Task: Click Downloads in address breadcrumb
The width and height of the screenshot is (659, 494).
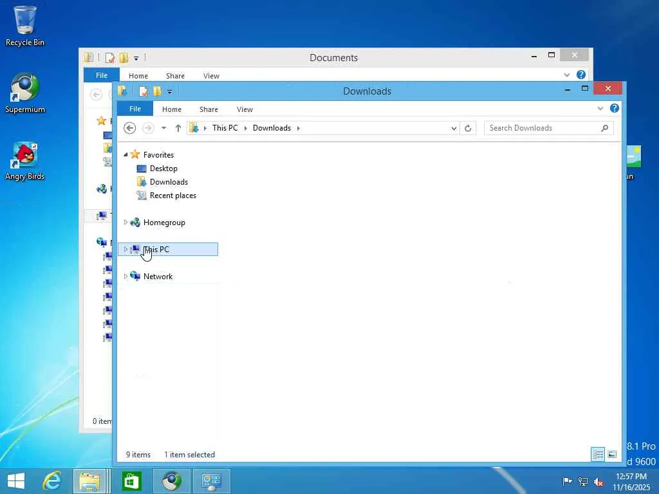Action: tap(272, 128)
